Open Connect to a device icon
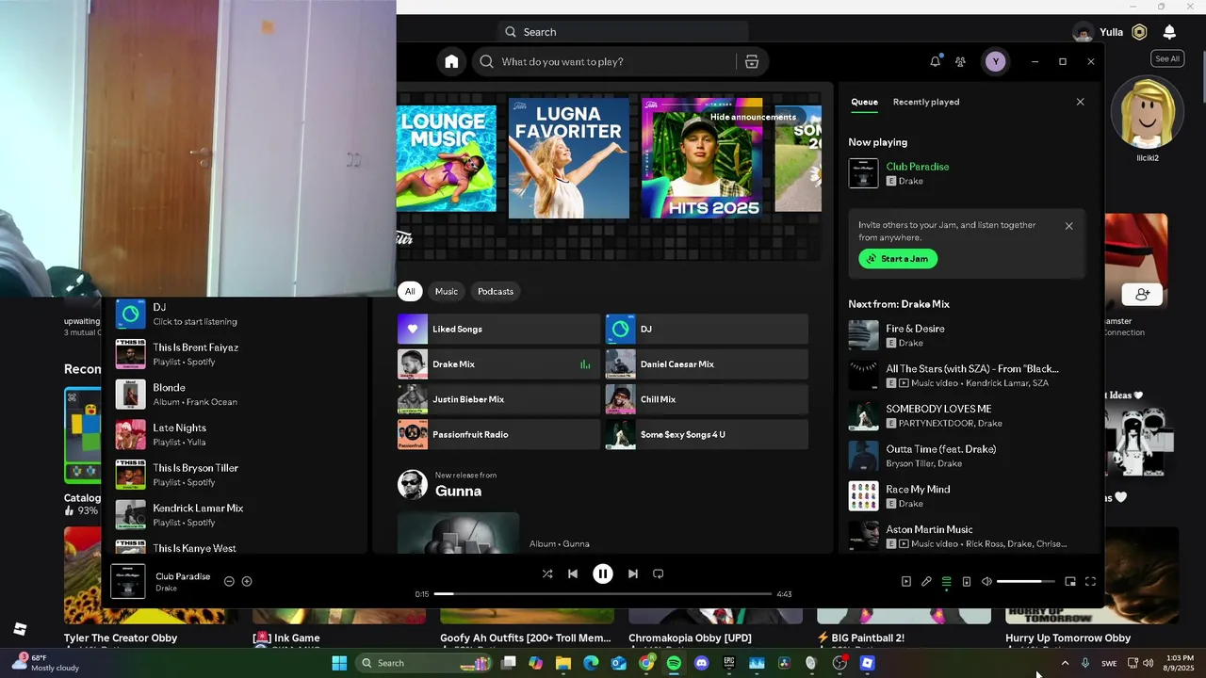The image size is (1206, 678). 967,582
